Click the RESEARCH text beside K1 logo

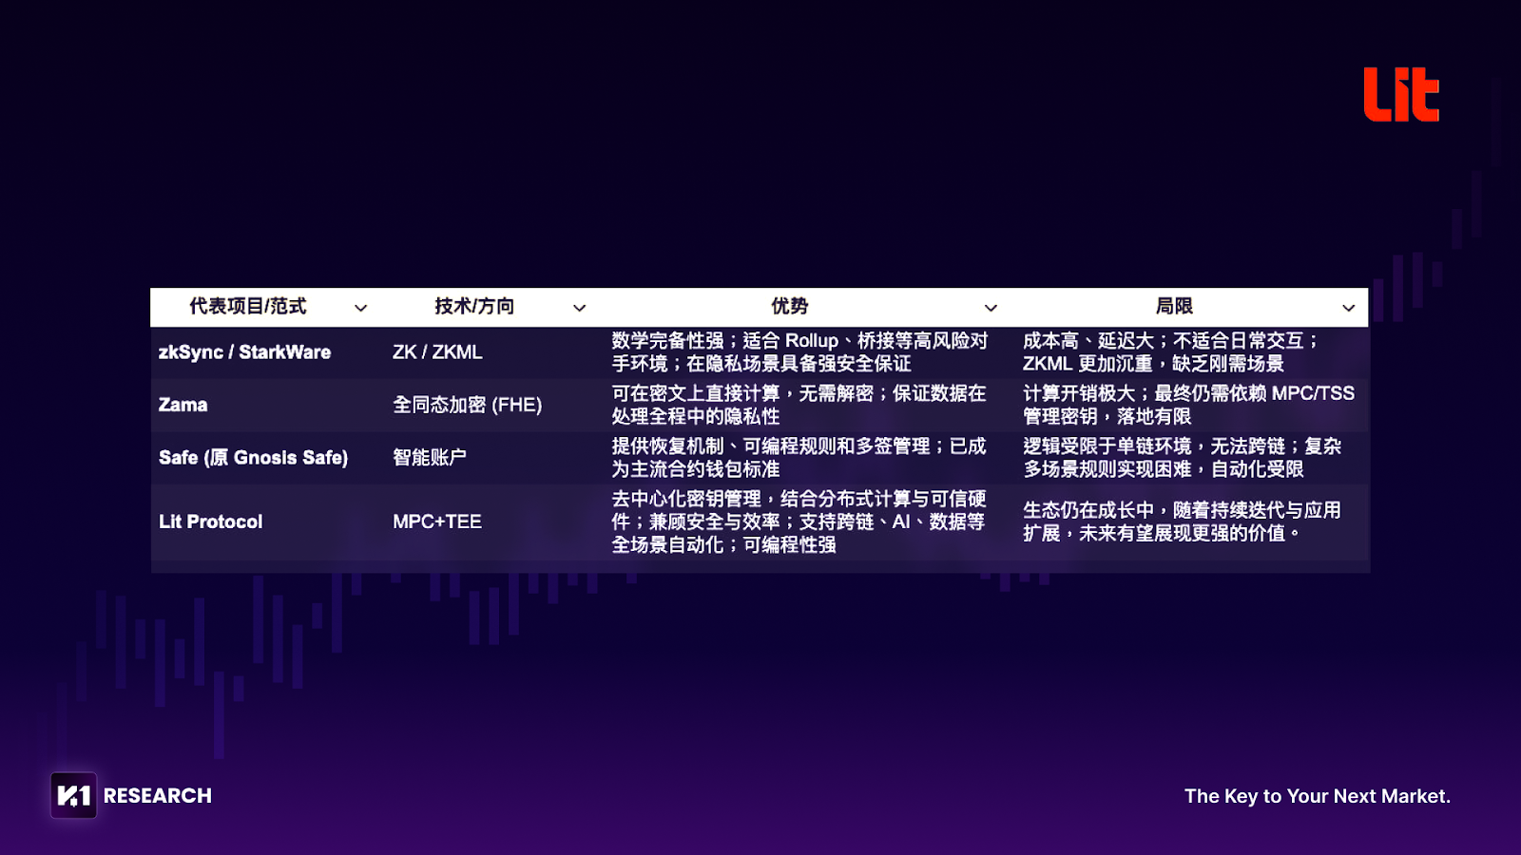(x=157, y=796)
